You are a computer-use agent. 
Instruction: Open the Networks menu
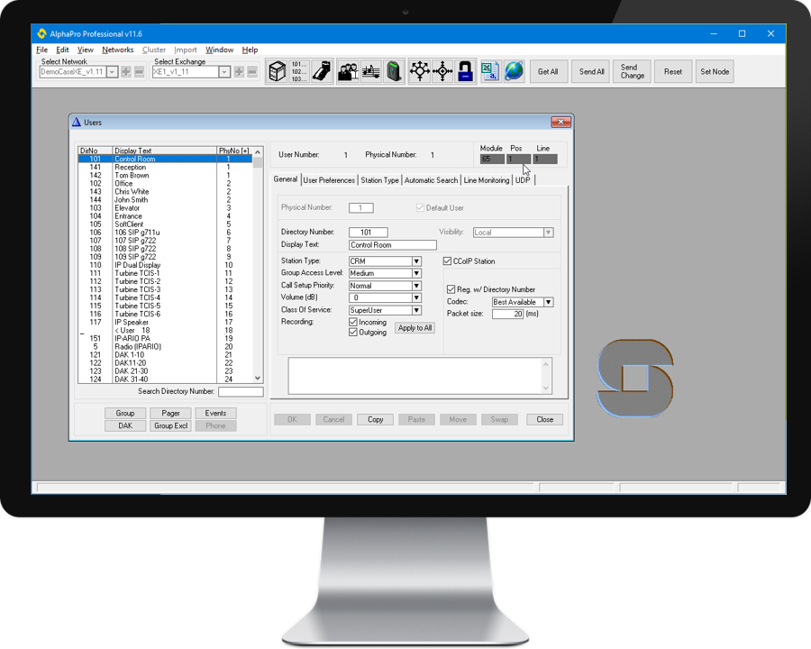(x=117, y=50)
